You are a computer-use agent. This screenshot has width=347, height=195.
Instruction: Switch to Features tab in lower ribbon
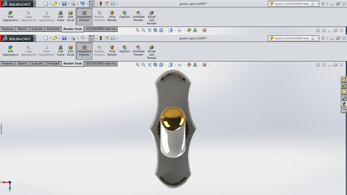click(8, 63)
